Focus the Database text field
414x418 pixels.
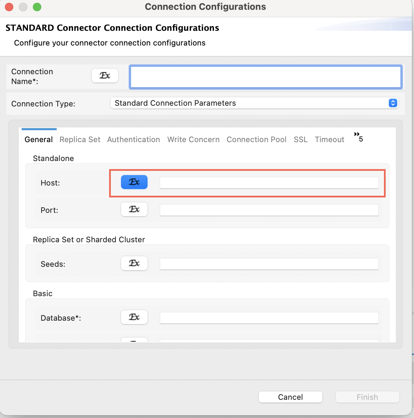[269, 318]
